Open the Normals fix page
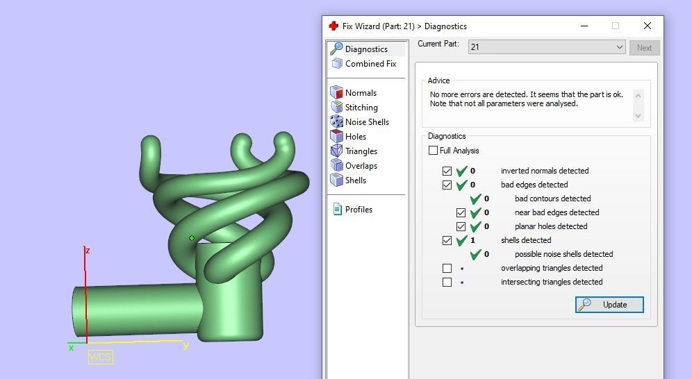Screen dimensions: 692x379 pyautogui.click(x=361, y=92)
